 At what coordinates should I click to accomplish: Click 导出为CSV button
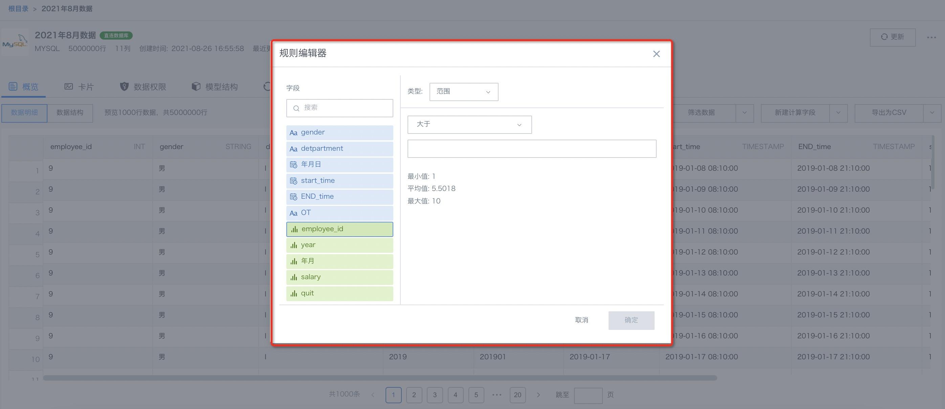(x=889, y=113)
